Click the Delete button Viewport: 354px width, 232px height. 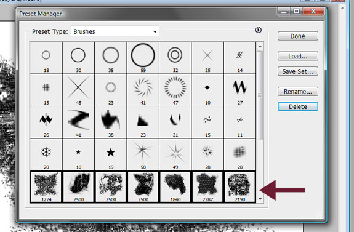point(298,106)
